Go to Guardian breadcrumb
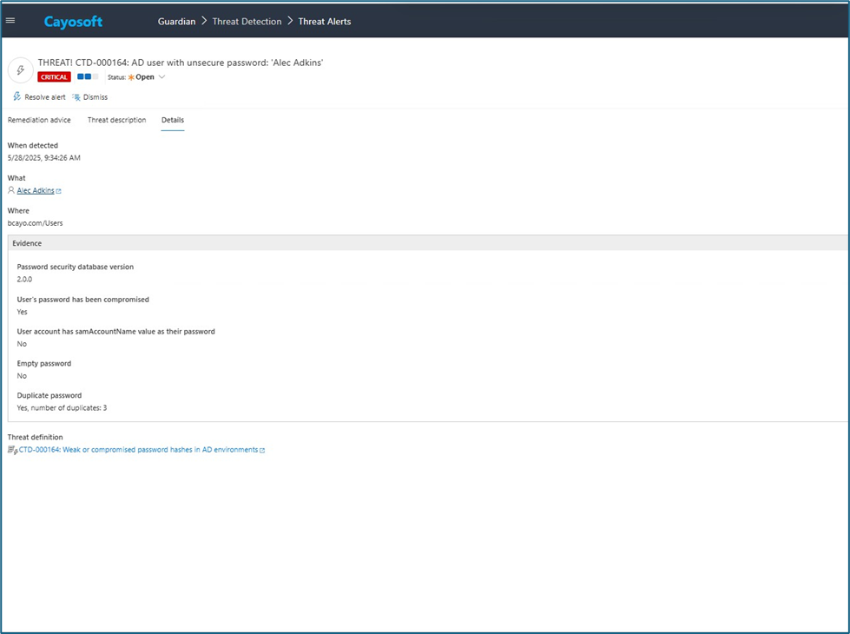Viewport: 850px width, 634px height. (177, 21)
